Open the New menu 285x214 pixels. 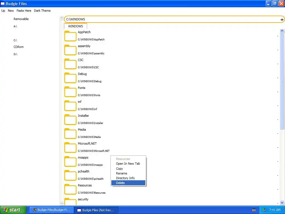click(x=11, y=11)
